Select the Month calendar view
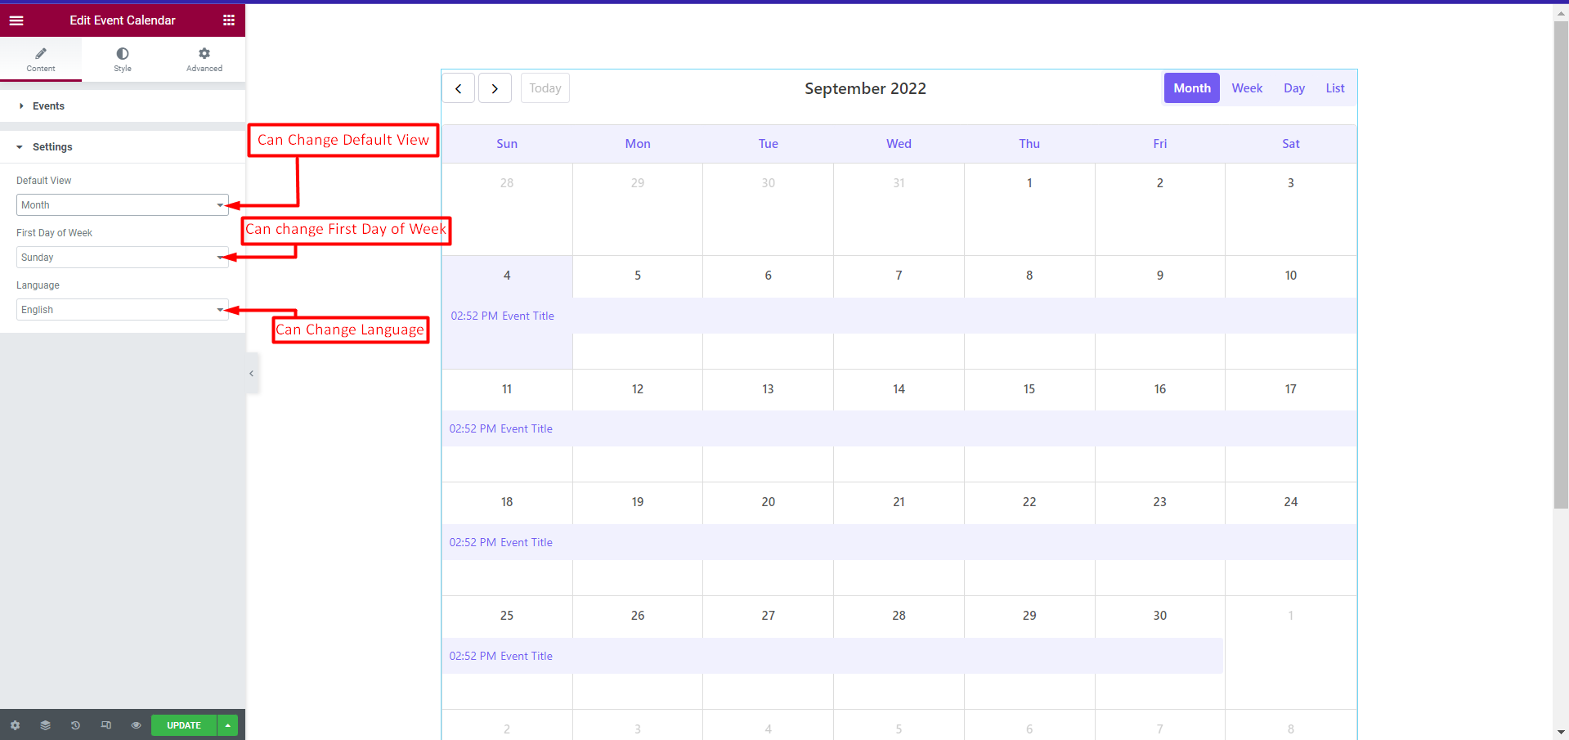Screen dimensions: 1569x740 click(x=1192, y=88)
